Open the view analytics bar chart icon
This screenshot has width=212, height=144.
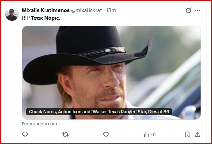146,134
